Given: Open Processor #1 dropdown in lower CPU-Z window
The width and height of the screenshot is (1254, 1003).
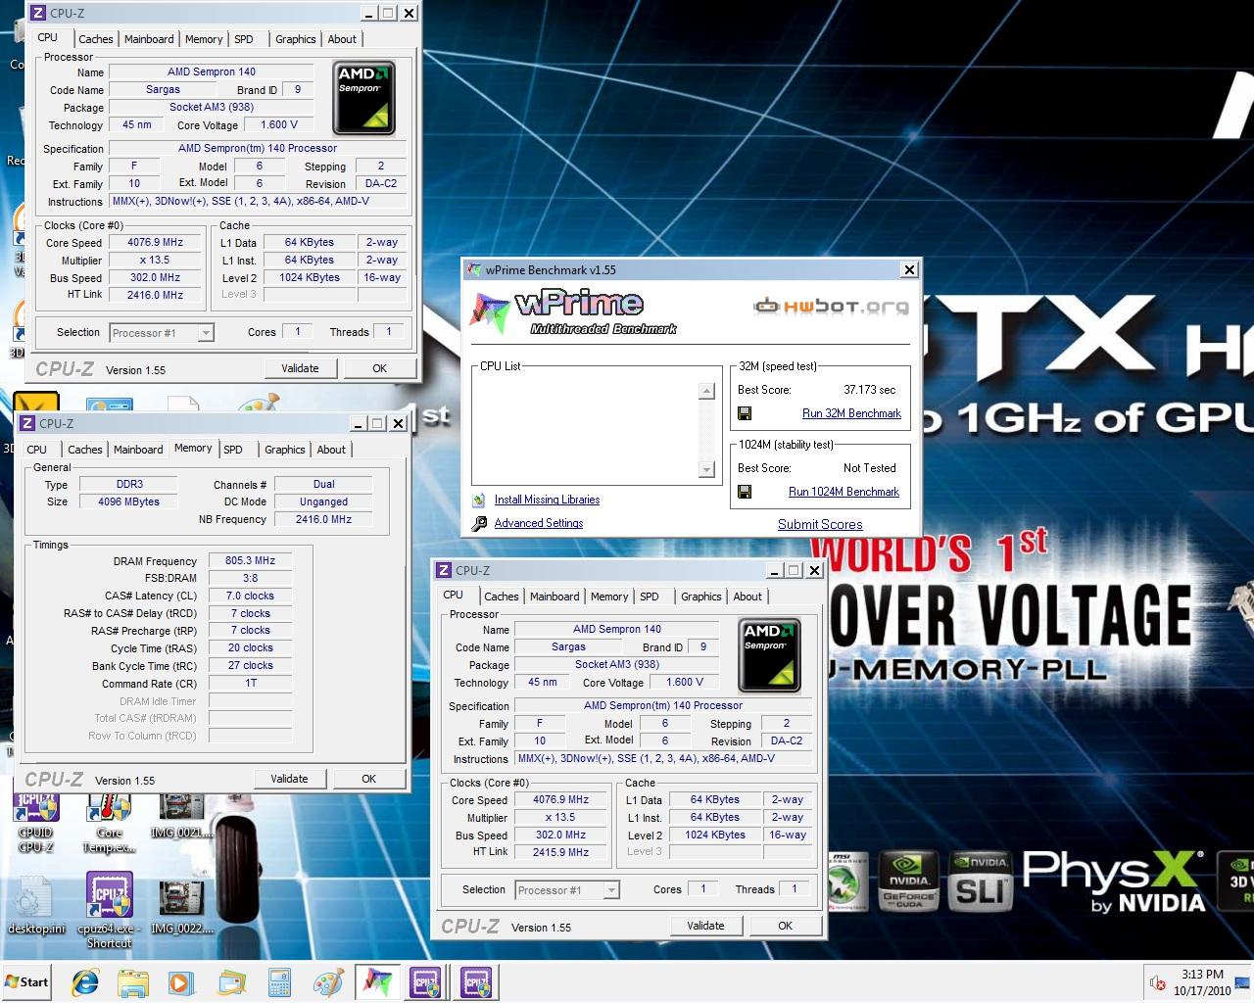Looking at the screenshot, I should tap(611, 890).
